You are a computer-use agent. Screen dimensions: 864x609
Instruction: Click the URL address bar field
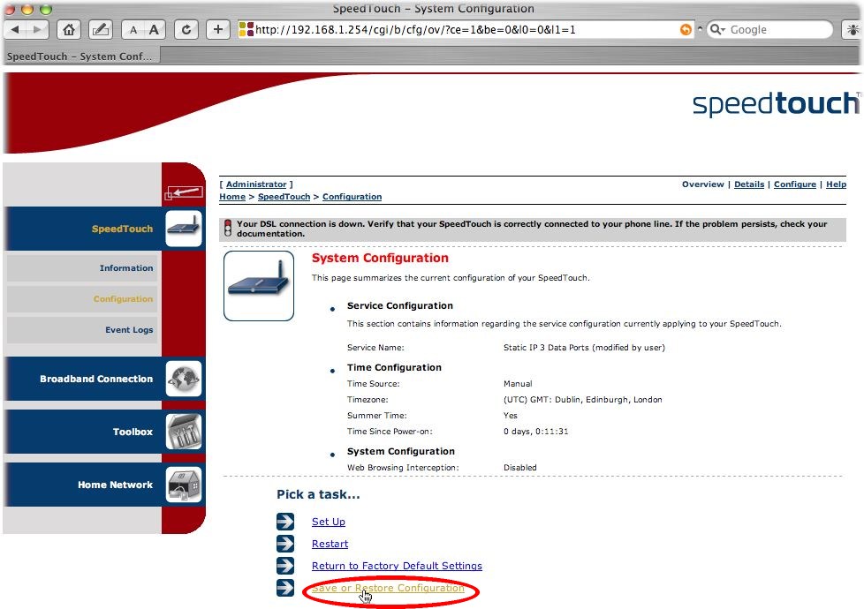(x=466, y=30)
